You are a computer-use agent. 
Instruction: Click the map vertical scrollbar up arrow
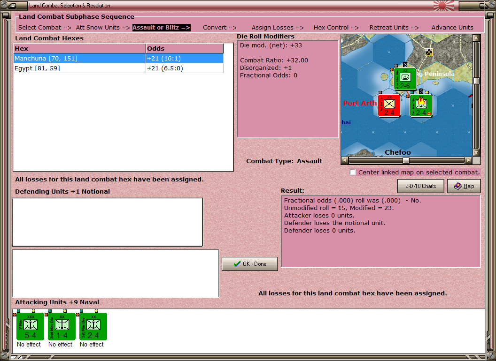(476, 38)
